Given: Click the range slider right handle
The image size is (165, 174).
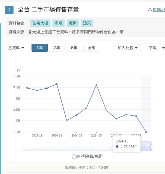Looking at the screenshot, I should (x=151, y=147).
